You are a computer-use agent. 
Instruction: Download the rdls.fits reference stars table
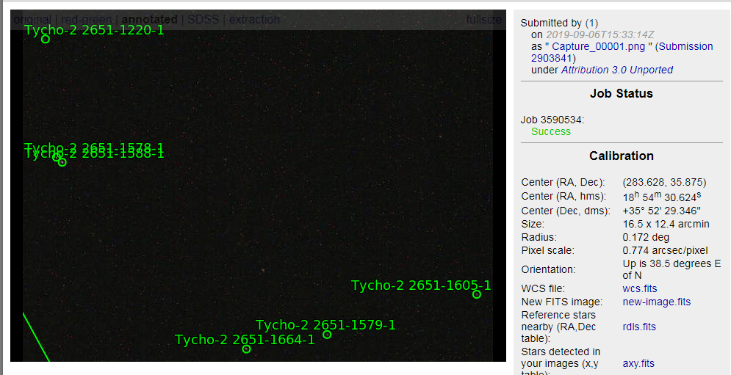click(x=639, y=327)
